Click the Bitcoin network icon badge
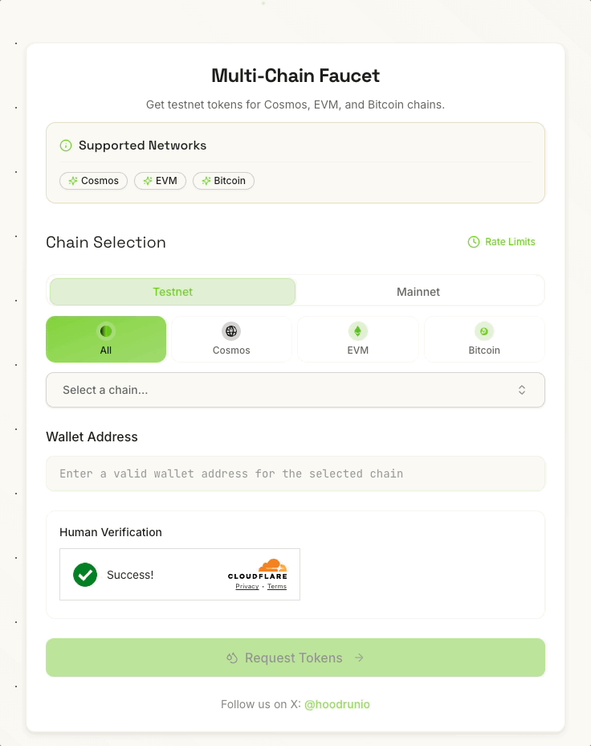 tap(207, 181)
